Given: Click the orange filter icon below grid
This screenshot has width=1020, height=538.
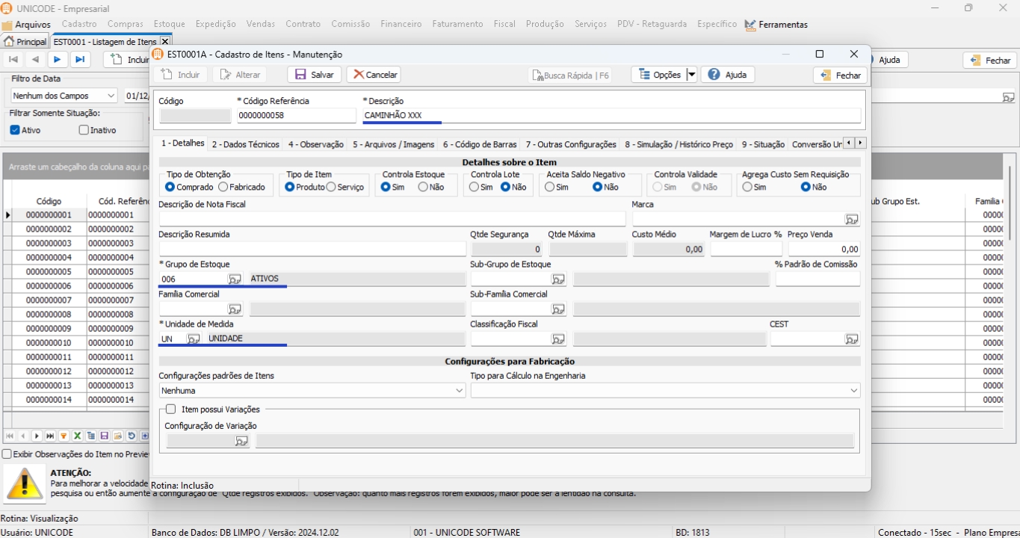Looking at the screenshot, I should [64, 436].
